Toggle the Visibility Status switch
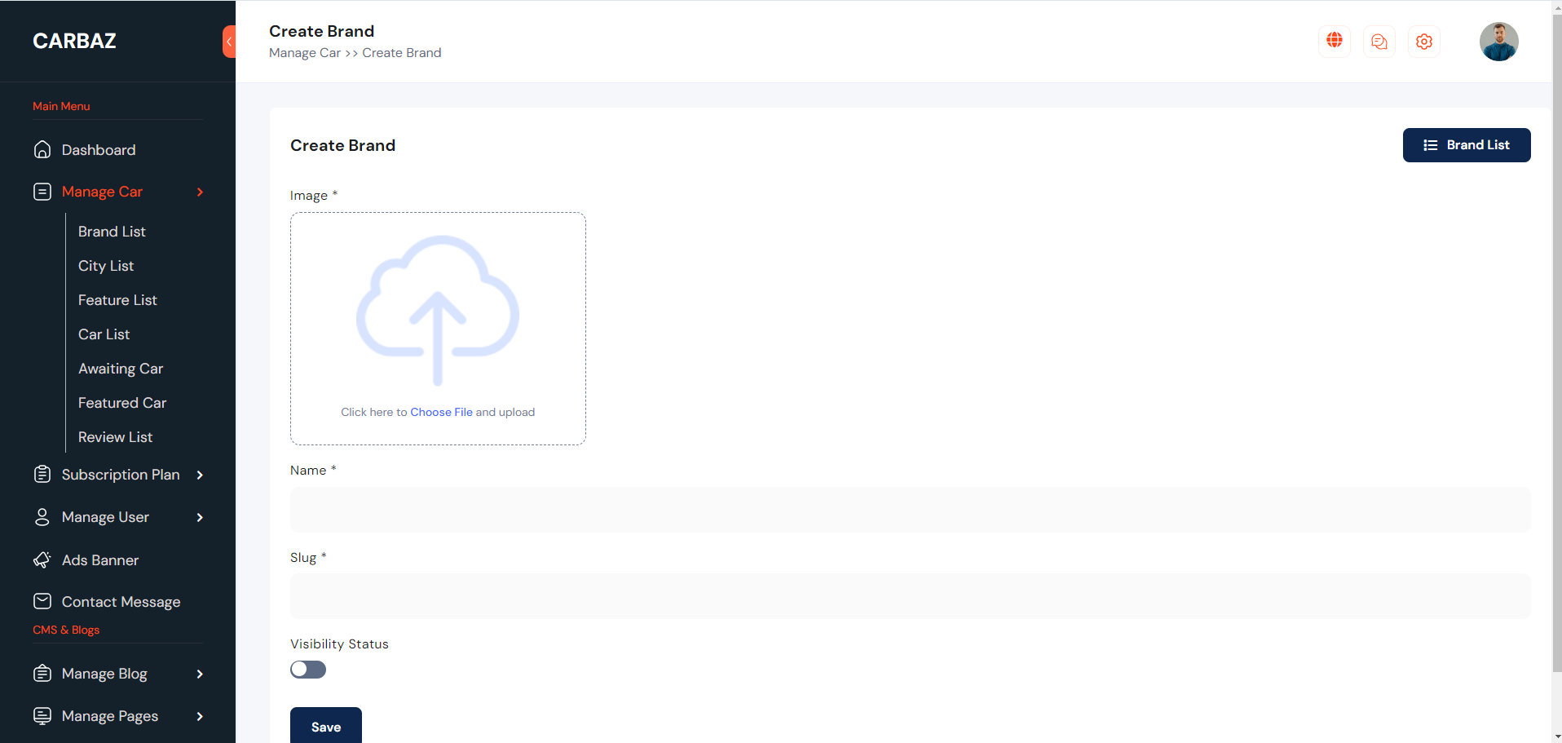This screenshot has height=743, width=1562. click(308, 670)
